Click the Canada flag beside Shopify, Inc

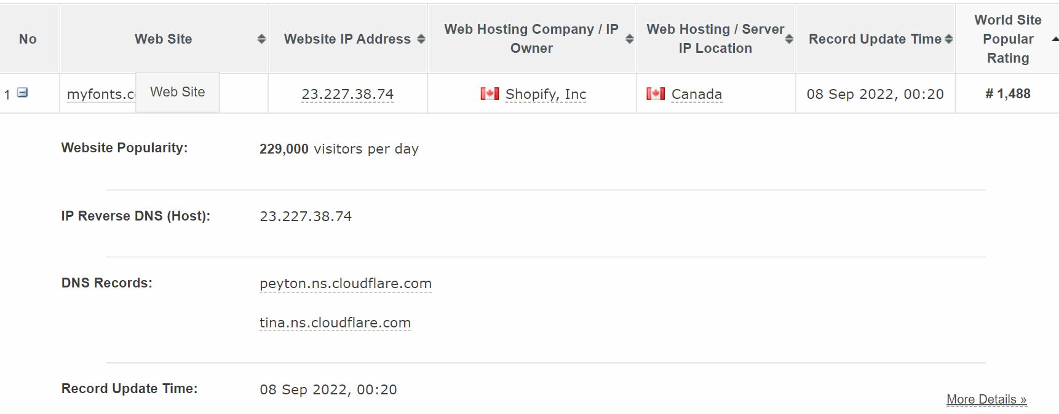click(489, 93)
